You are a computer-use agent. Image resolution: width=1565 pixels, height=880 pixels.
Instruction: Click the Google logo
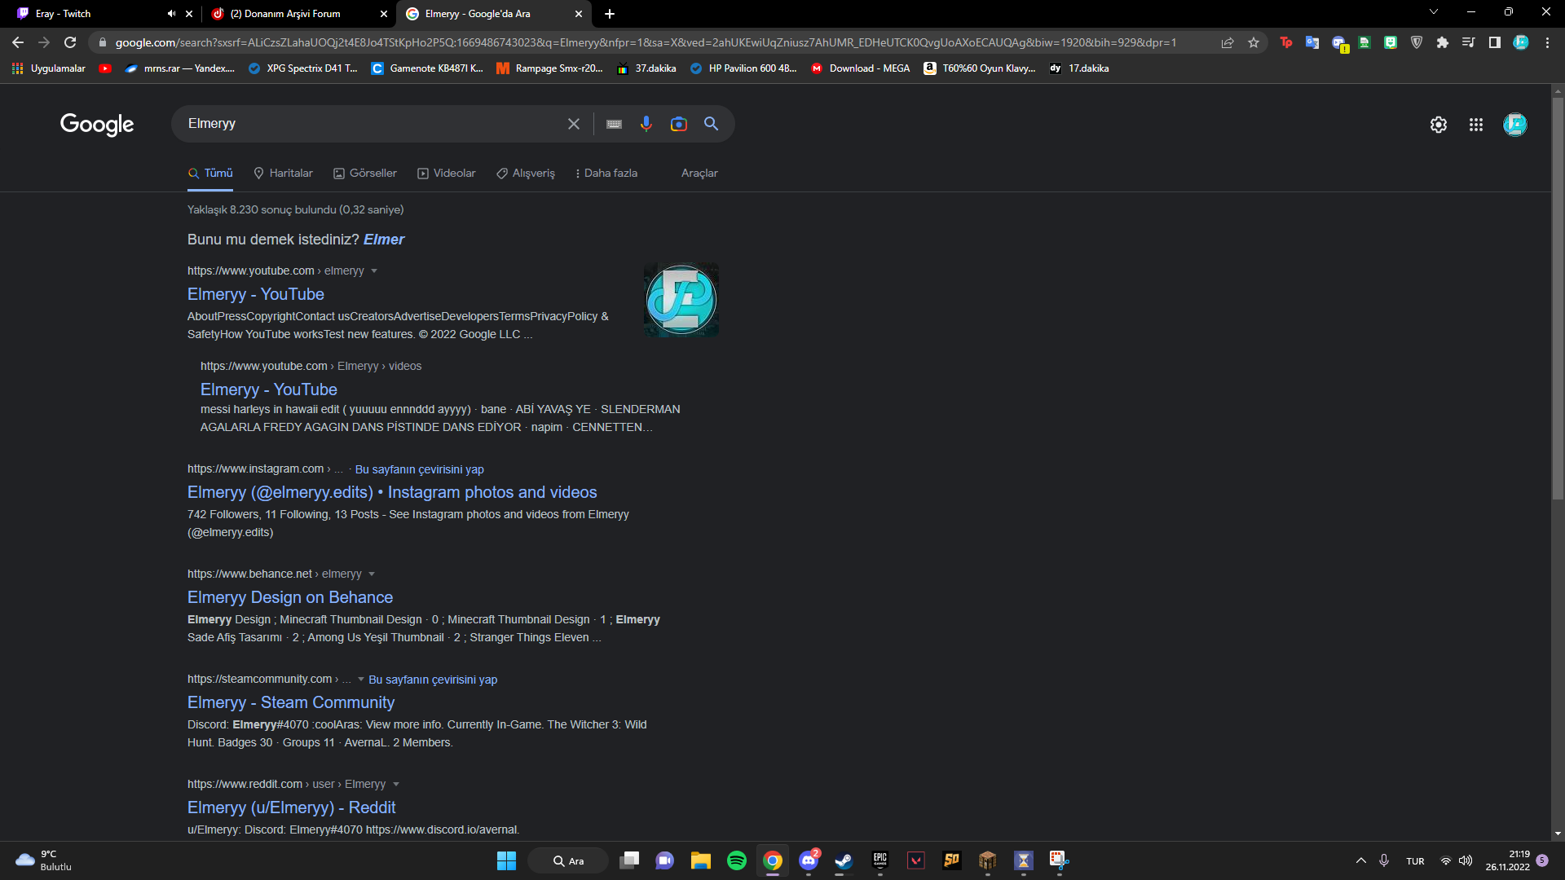97,124
